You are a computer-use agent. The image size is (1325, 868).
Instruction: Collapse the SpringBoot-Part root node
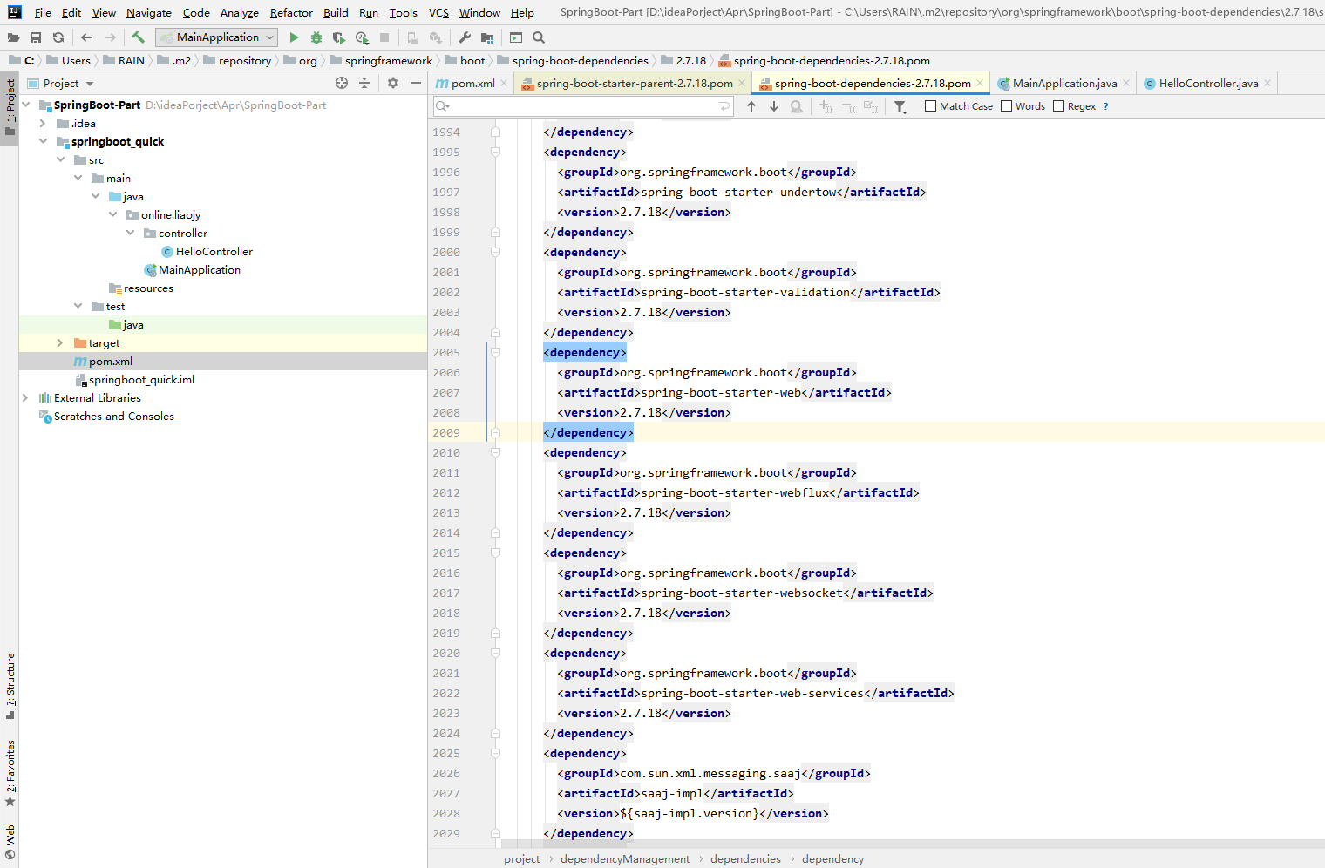(26, 105)
